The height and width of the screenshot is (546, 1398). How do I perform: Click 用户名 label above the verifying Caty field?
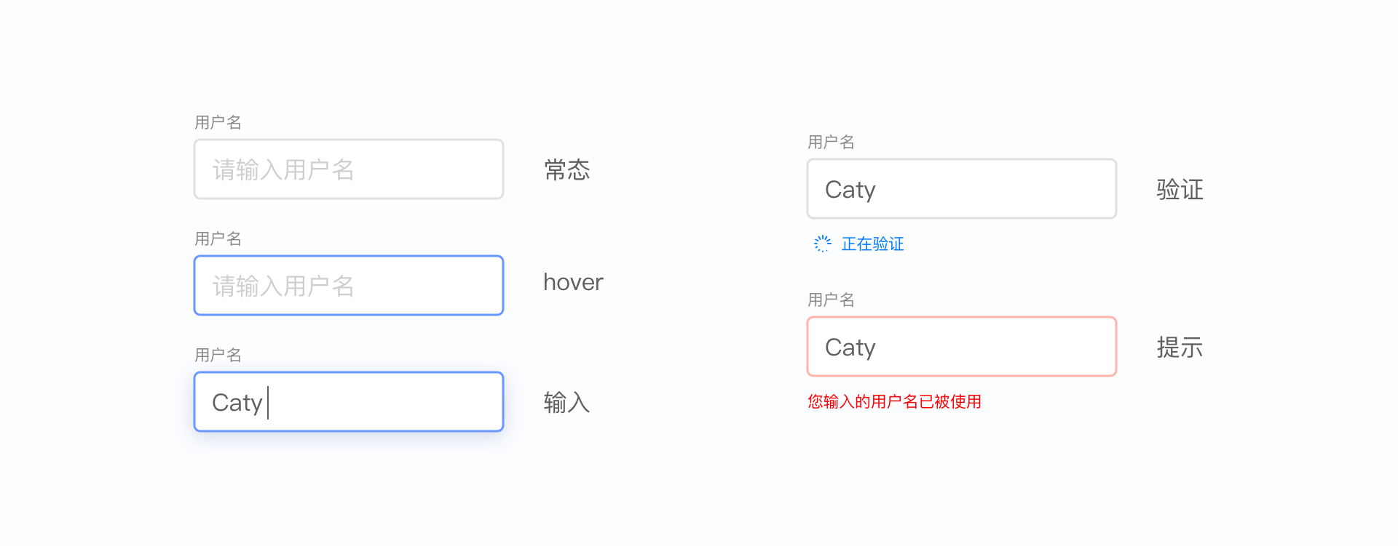(x=831, y=142)
